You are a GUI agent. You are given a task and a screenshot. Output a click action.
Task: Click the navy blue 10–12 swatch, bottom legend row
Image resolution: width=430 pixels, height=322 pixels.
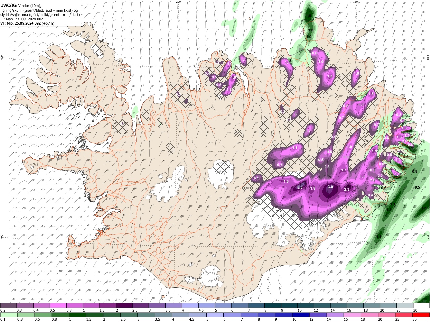point(300,315)
